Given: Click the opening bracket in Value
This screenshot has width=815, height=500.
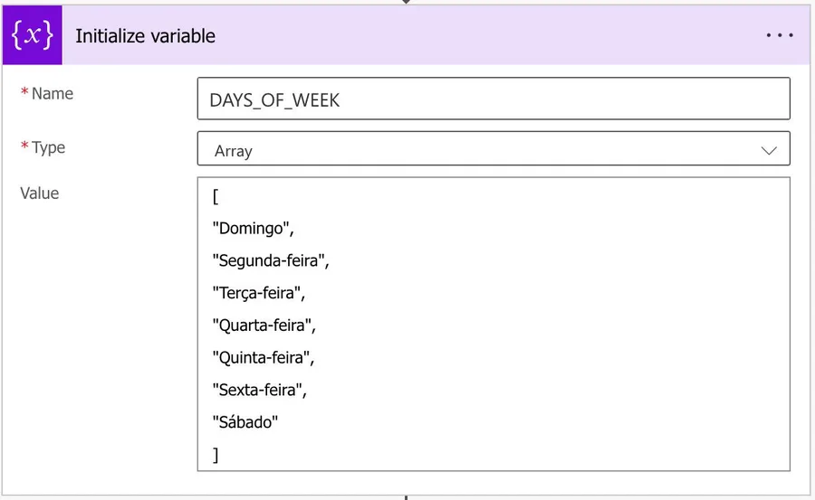Looking at the screenshot, I should tap(216, 197).
